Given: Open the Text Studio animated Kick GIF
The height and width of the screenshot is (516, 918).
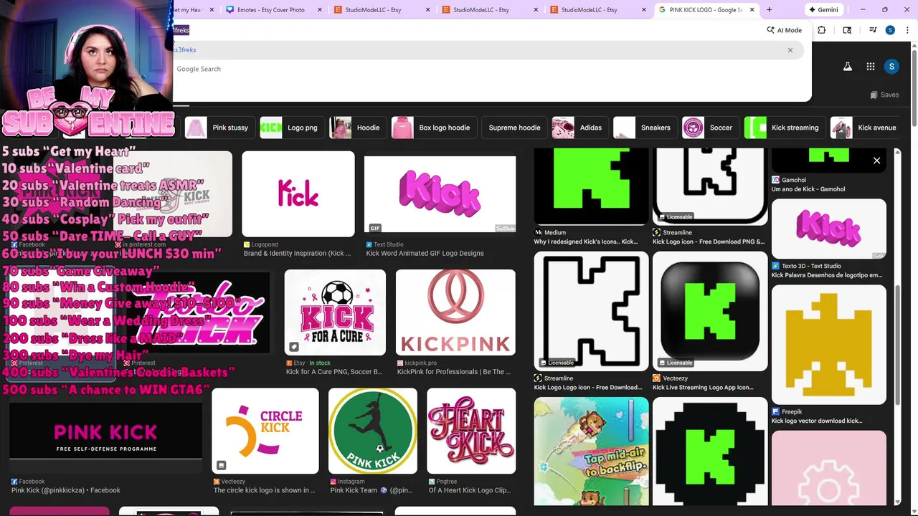Looking at the screenshot, I should pyautogui.click(x=440, y=193).
